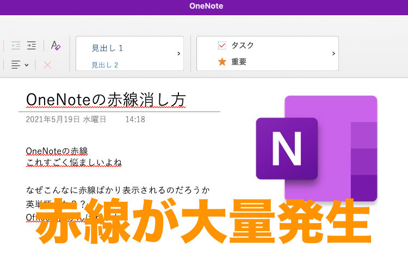Click the red X delete icon
The width and height of the screenshot is (408, 272).
click(x=47, y=65)
